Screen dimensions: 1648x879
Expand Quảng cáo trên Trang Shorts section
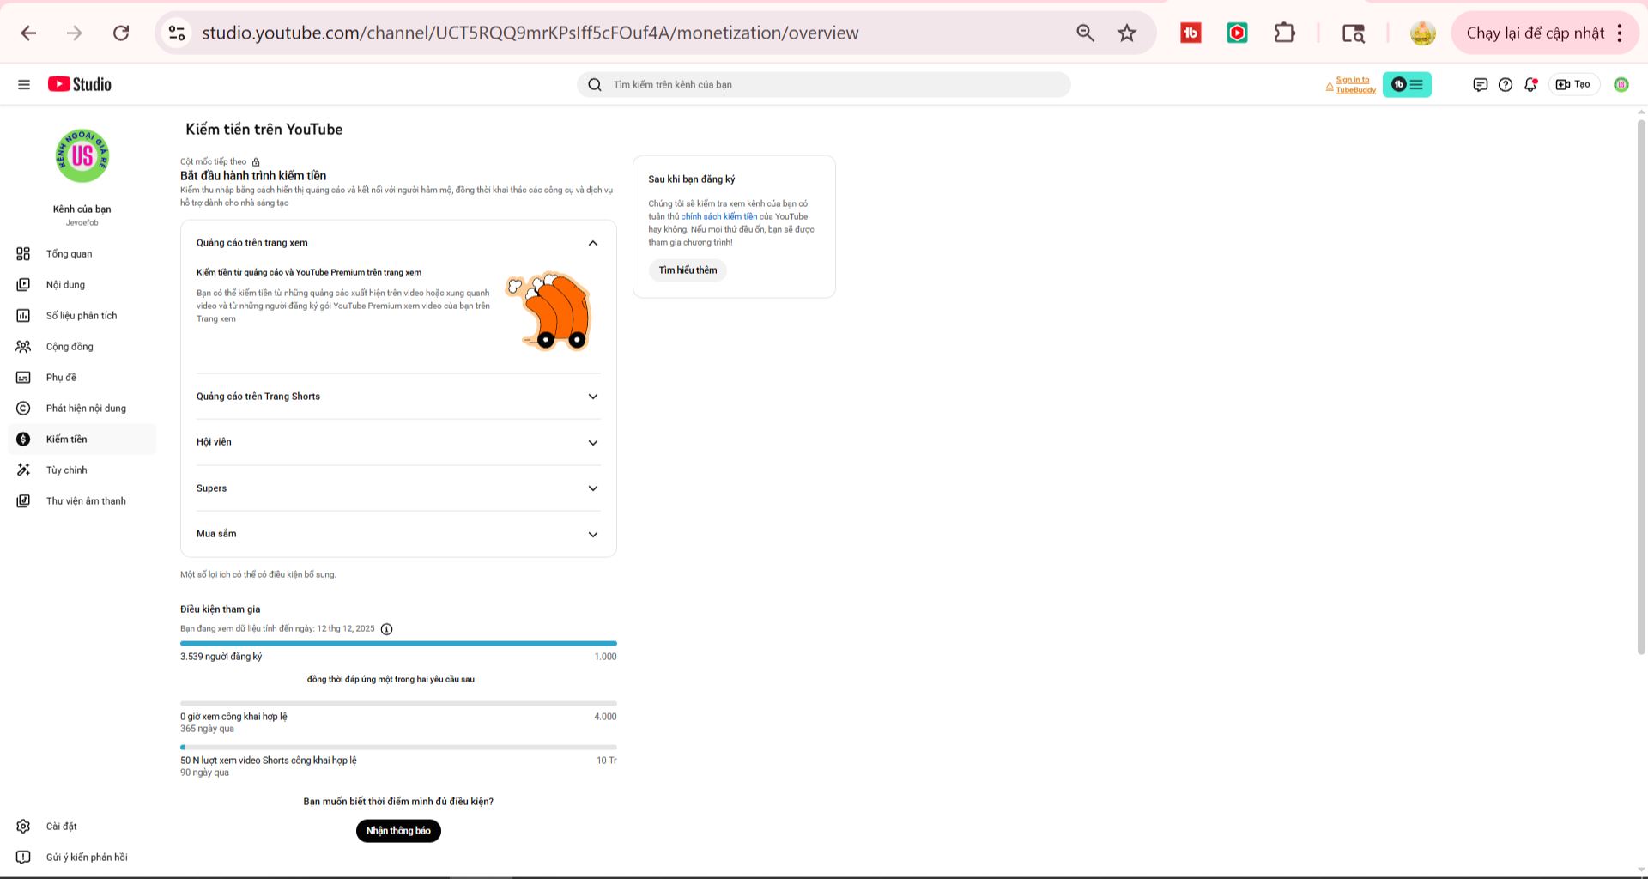pos(398,397)
